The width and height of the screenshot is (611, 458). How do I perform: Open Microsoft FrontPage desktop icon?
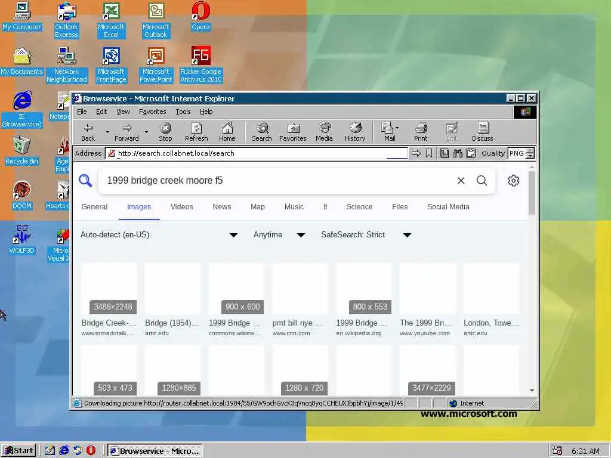(111, 65)
